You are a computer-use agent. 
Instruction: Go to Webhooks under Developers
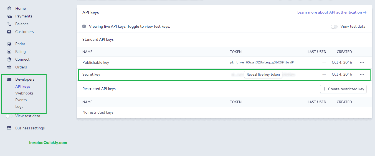(24, 93)
